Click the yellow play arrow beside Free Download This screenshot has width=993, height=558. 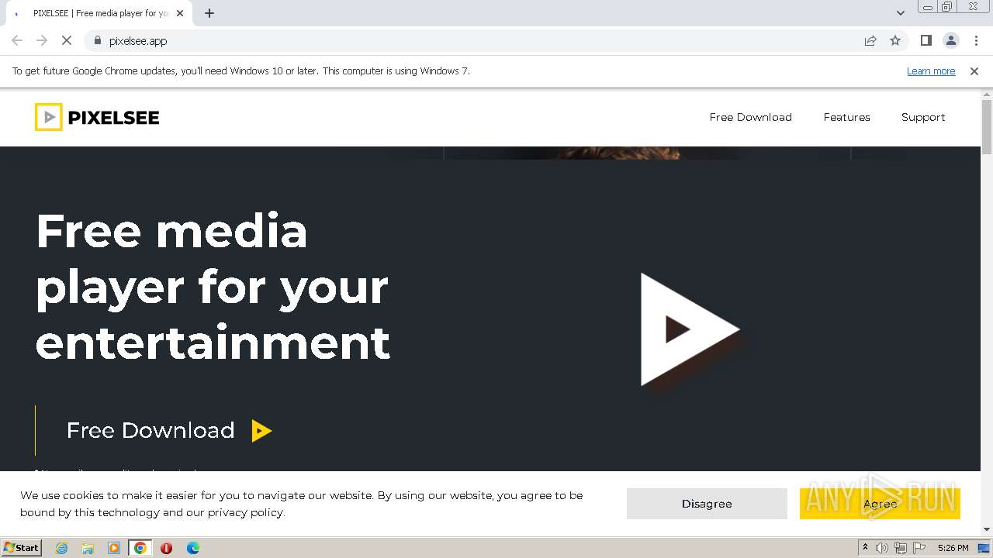(261, 431)
